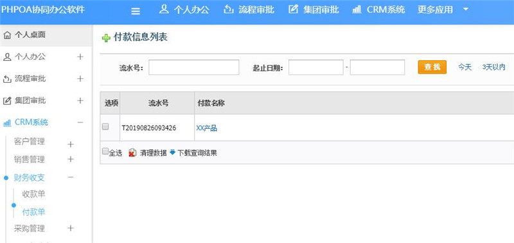
Task: Expand 客户管理 with its plus sign
Action: coord(71,144)
